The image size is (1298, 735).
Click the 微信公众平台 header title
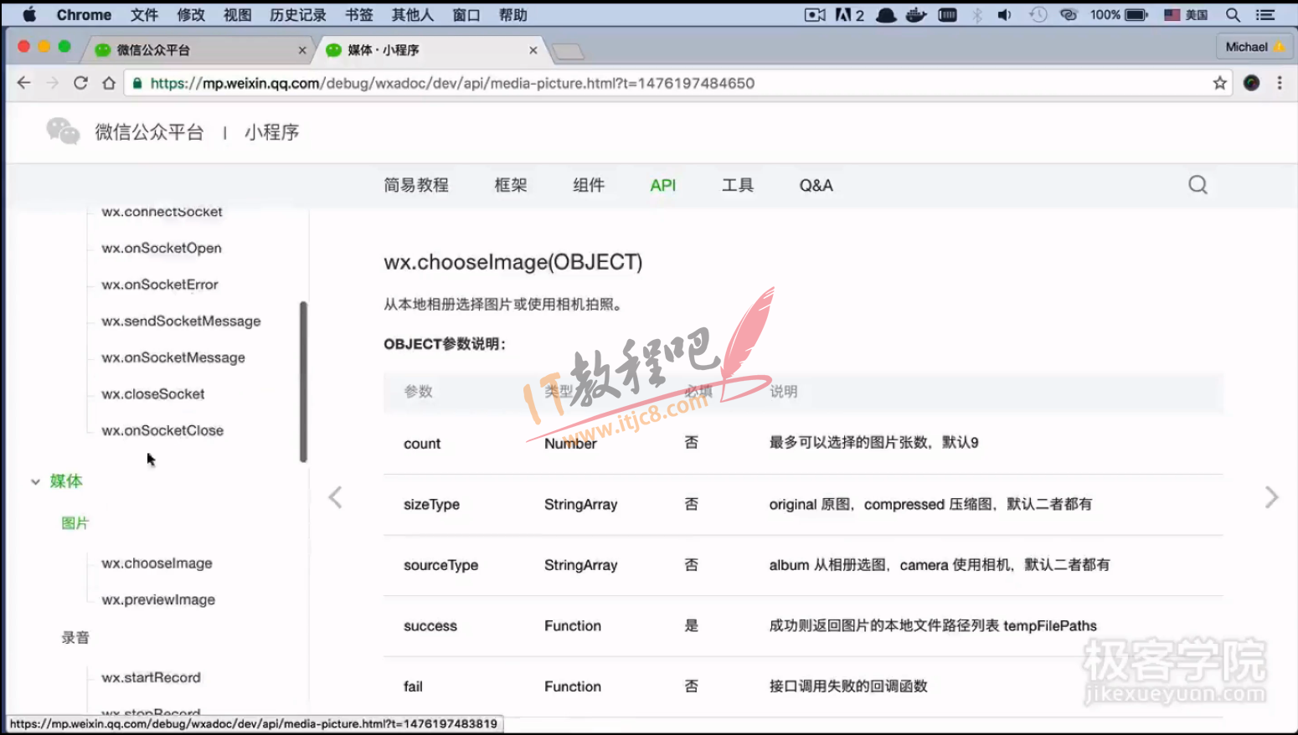pyautogui.click(x=149, y=132)
